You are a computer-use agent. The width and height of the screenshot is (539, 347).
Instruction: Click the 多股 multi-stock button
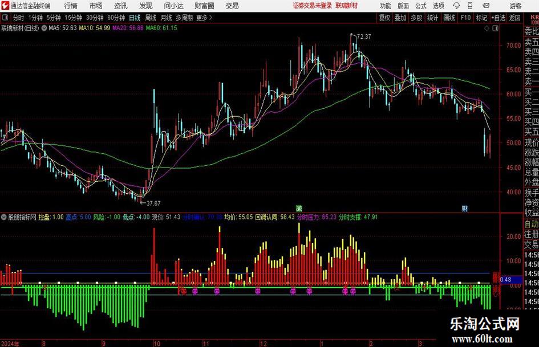point(416,18)
